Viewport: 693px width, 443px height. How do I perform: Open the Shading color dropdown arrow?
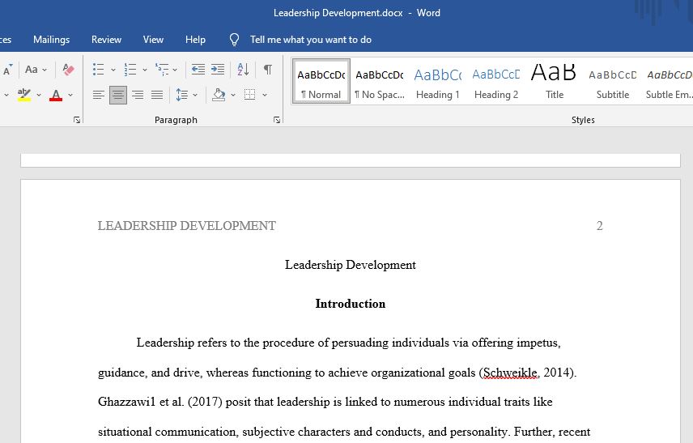pos(233,95)
